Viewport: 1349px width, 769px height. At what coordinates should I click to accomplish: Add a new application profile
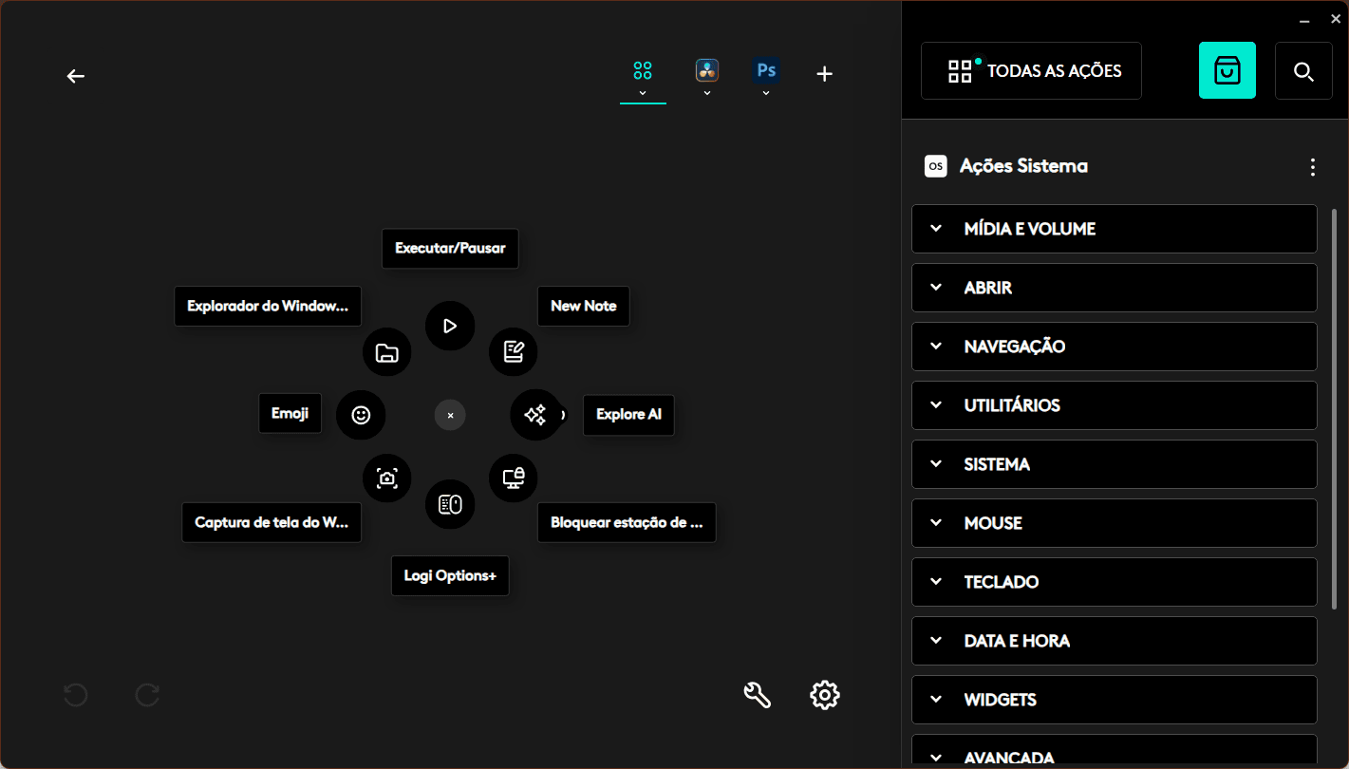point(824,74)
